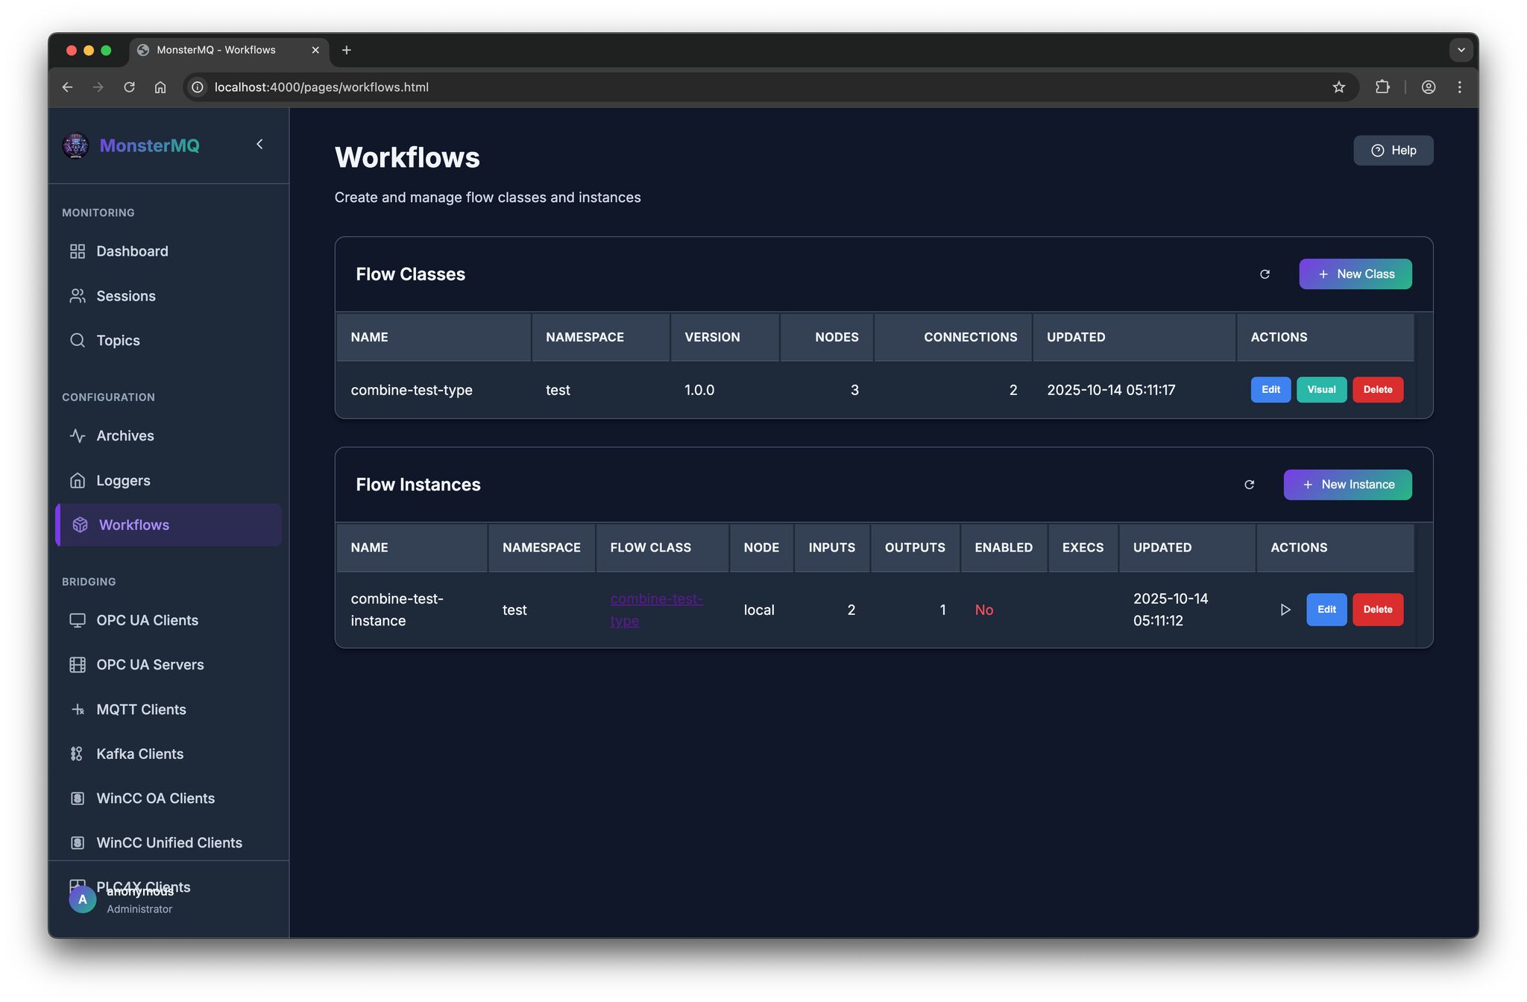Image resolution: width=1527 pixels, height=1002 pixels.
Task: Bookmark this page with star icon
Action: point(1338,87)
